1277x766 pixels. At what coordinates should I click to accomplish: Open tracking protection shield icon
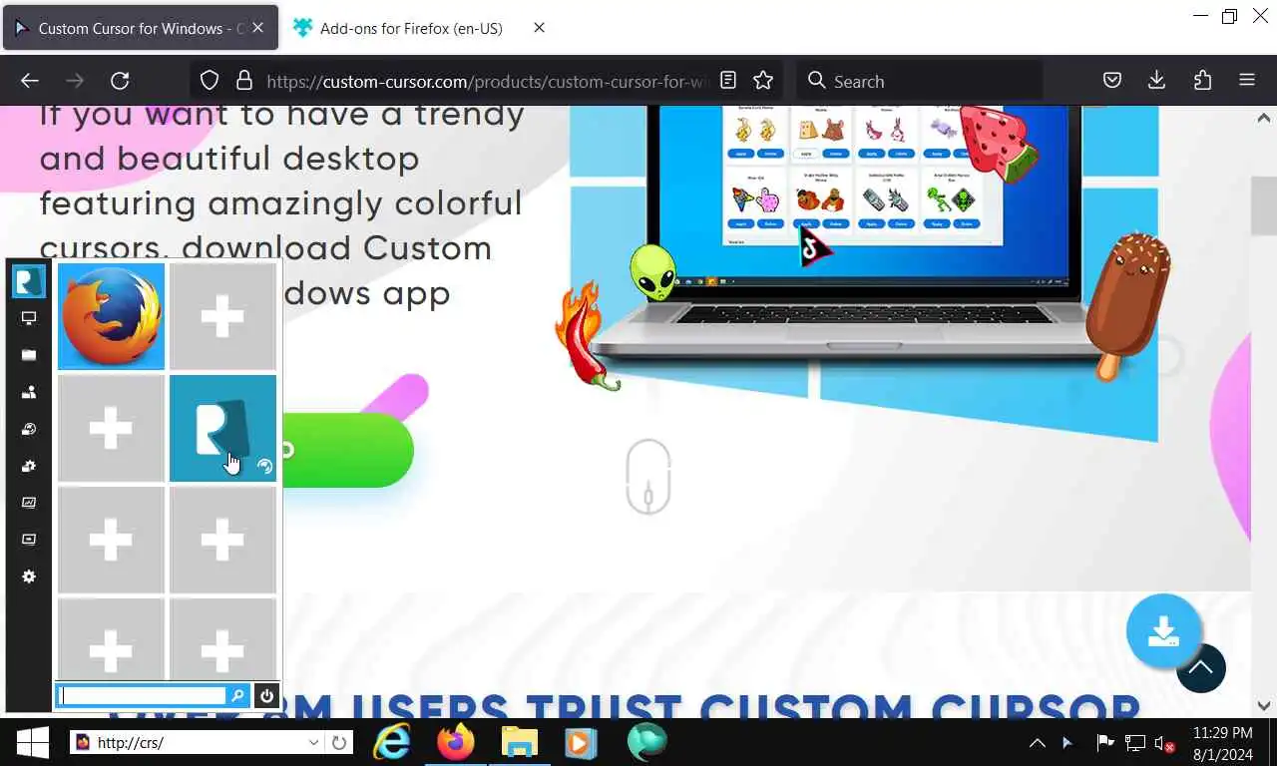coord(209,81)
